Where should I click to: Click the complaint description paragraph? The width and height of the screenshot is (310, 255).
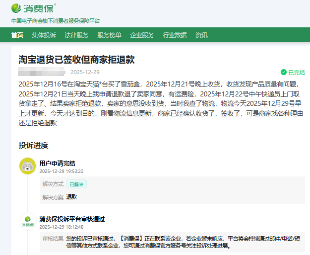pyautogui.click(x=161, y=103)
